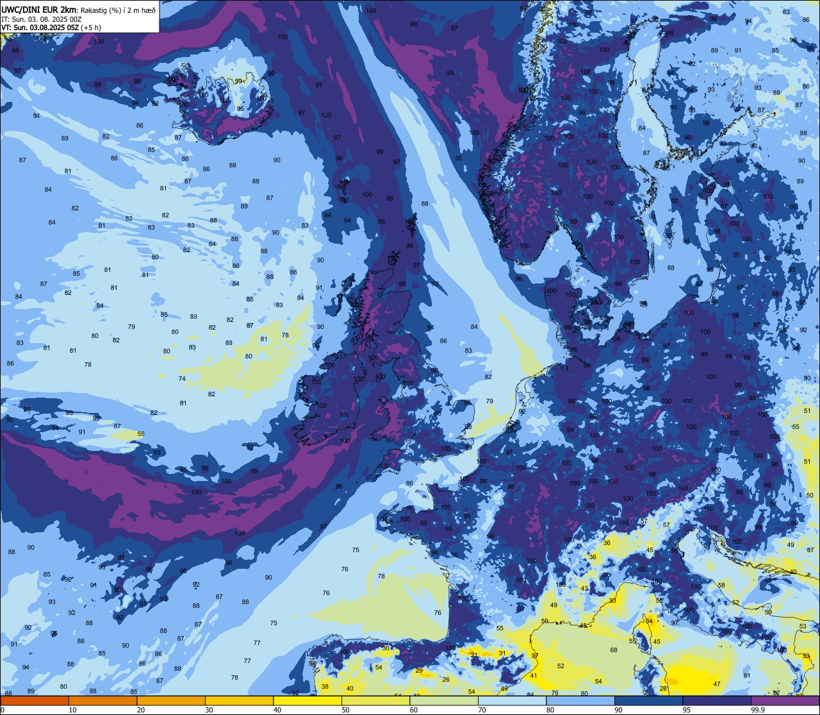The width and height of the screenshot is (820, 715).
Task: Click the legend label '90' on the color bar
Action: (x=619, y=710)
